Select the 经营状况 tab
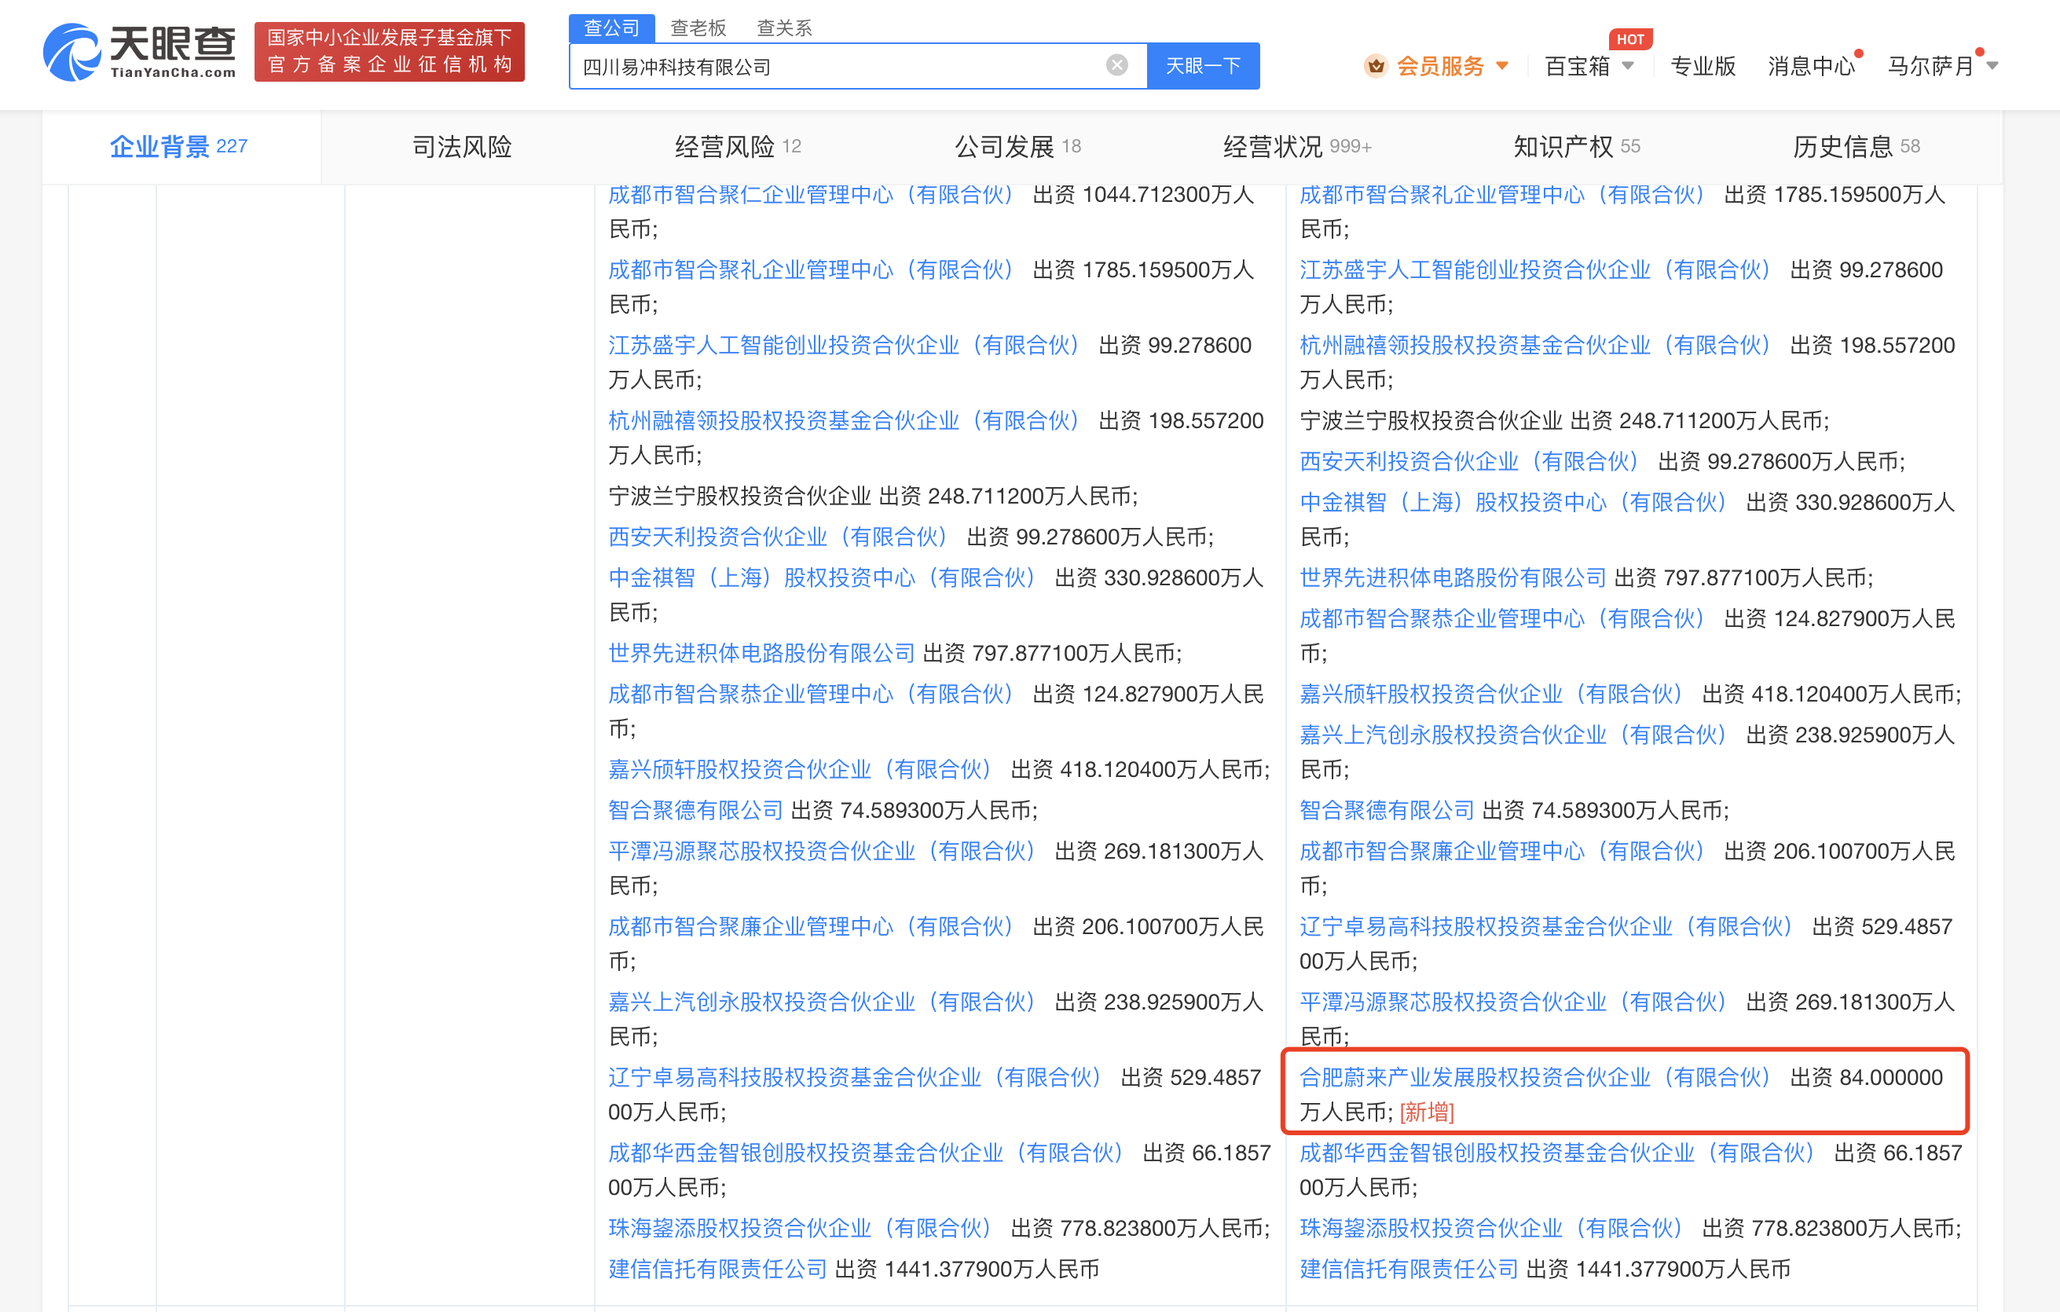The width and height of the screenshot is (2060, 1312). pyautogui.click(x=1297, y=146)
